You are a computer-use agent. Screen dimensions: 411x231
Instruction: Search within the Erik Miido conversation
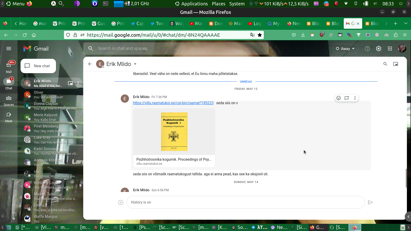pyautogui.click(x=385, y=64)
